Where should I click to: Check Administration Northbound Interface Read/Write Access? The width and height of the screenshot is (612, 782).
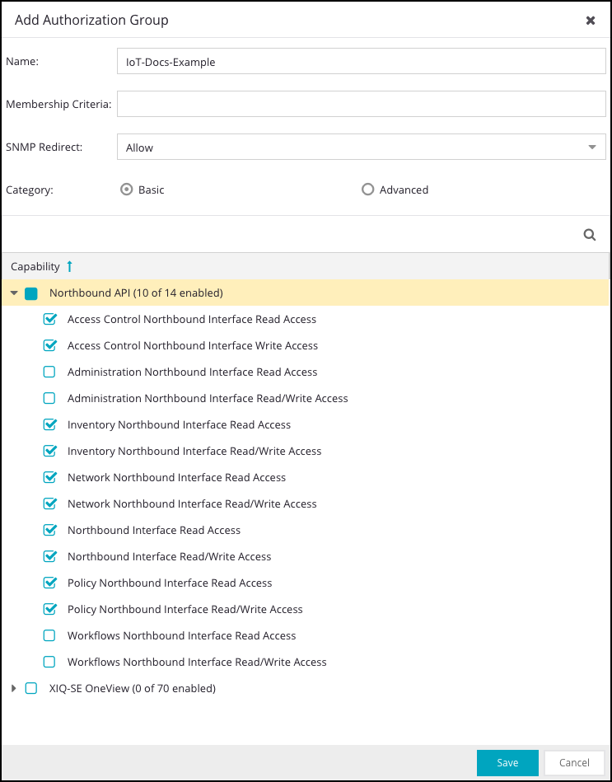tap(49, 398)
